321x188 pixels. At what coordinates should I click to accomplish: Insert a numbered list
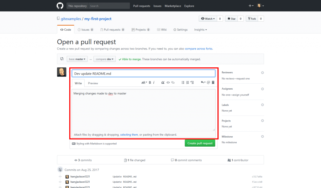pyautogui.click(x=187, y=82)
